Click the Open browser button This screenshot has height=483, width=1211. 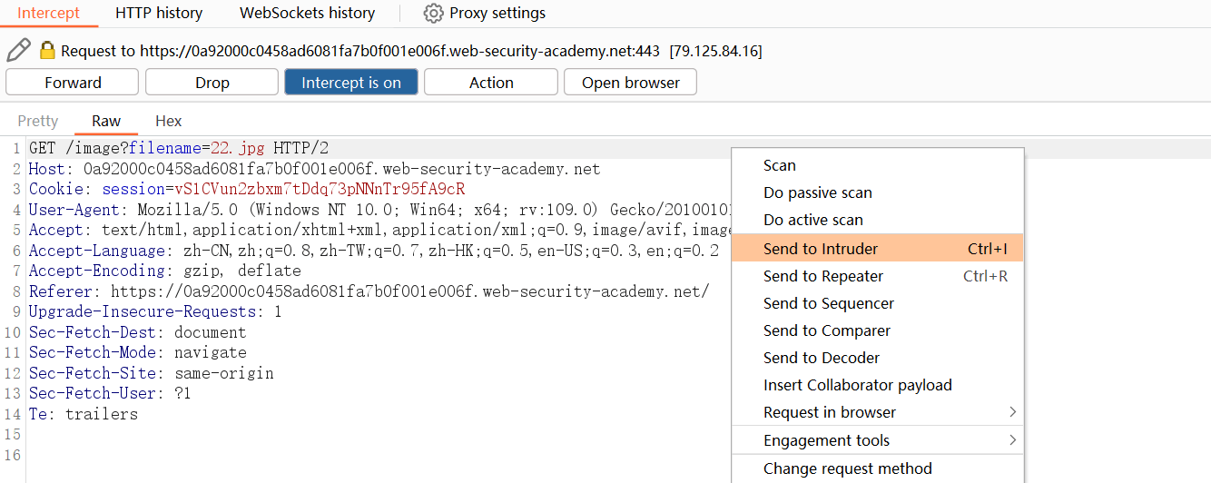click(x=631, y=83)
